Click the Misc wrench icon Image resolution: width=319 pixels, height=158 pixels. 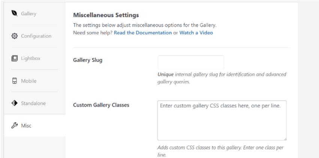coord(15,126)
